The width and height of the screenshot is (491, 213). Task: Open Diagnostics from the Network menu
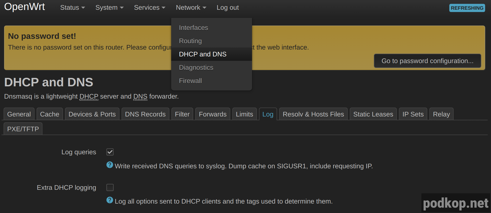(x=212, y=67)
